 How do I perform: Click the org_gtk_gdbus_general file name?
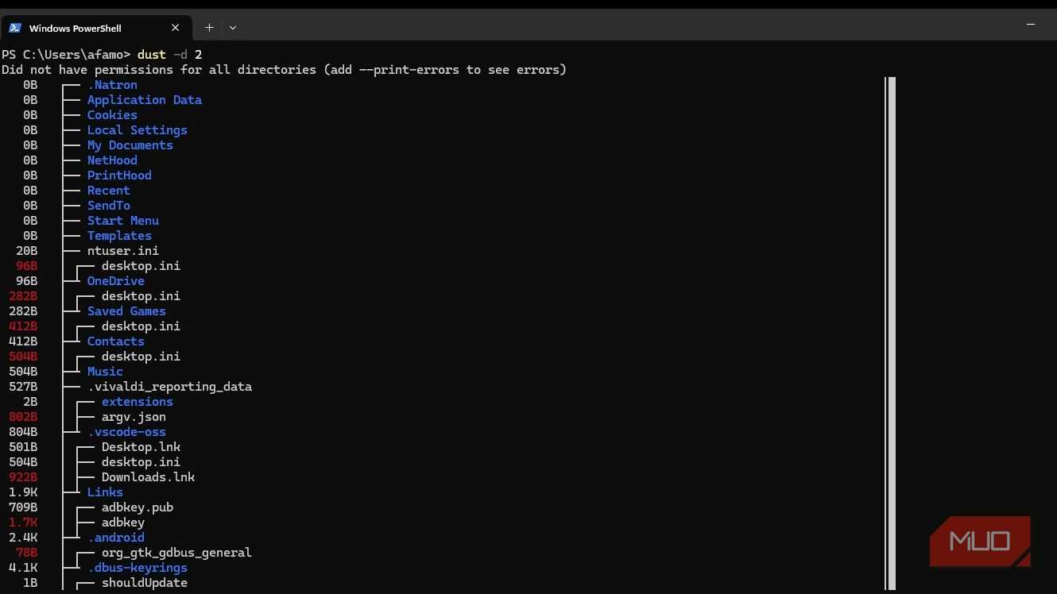(176, 553)
